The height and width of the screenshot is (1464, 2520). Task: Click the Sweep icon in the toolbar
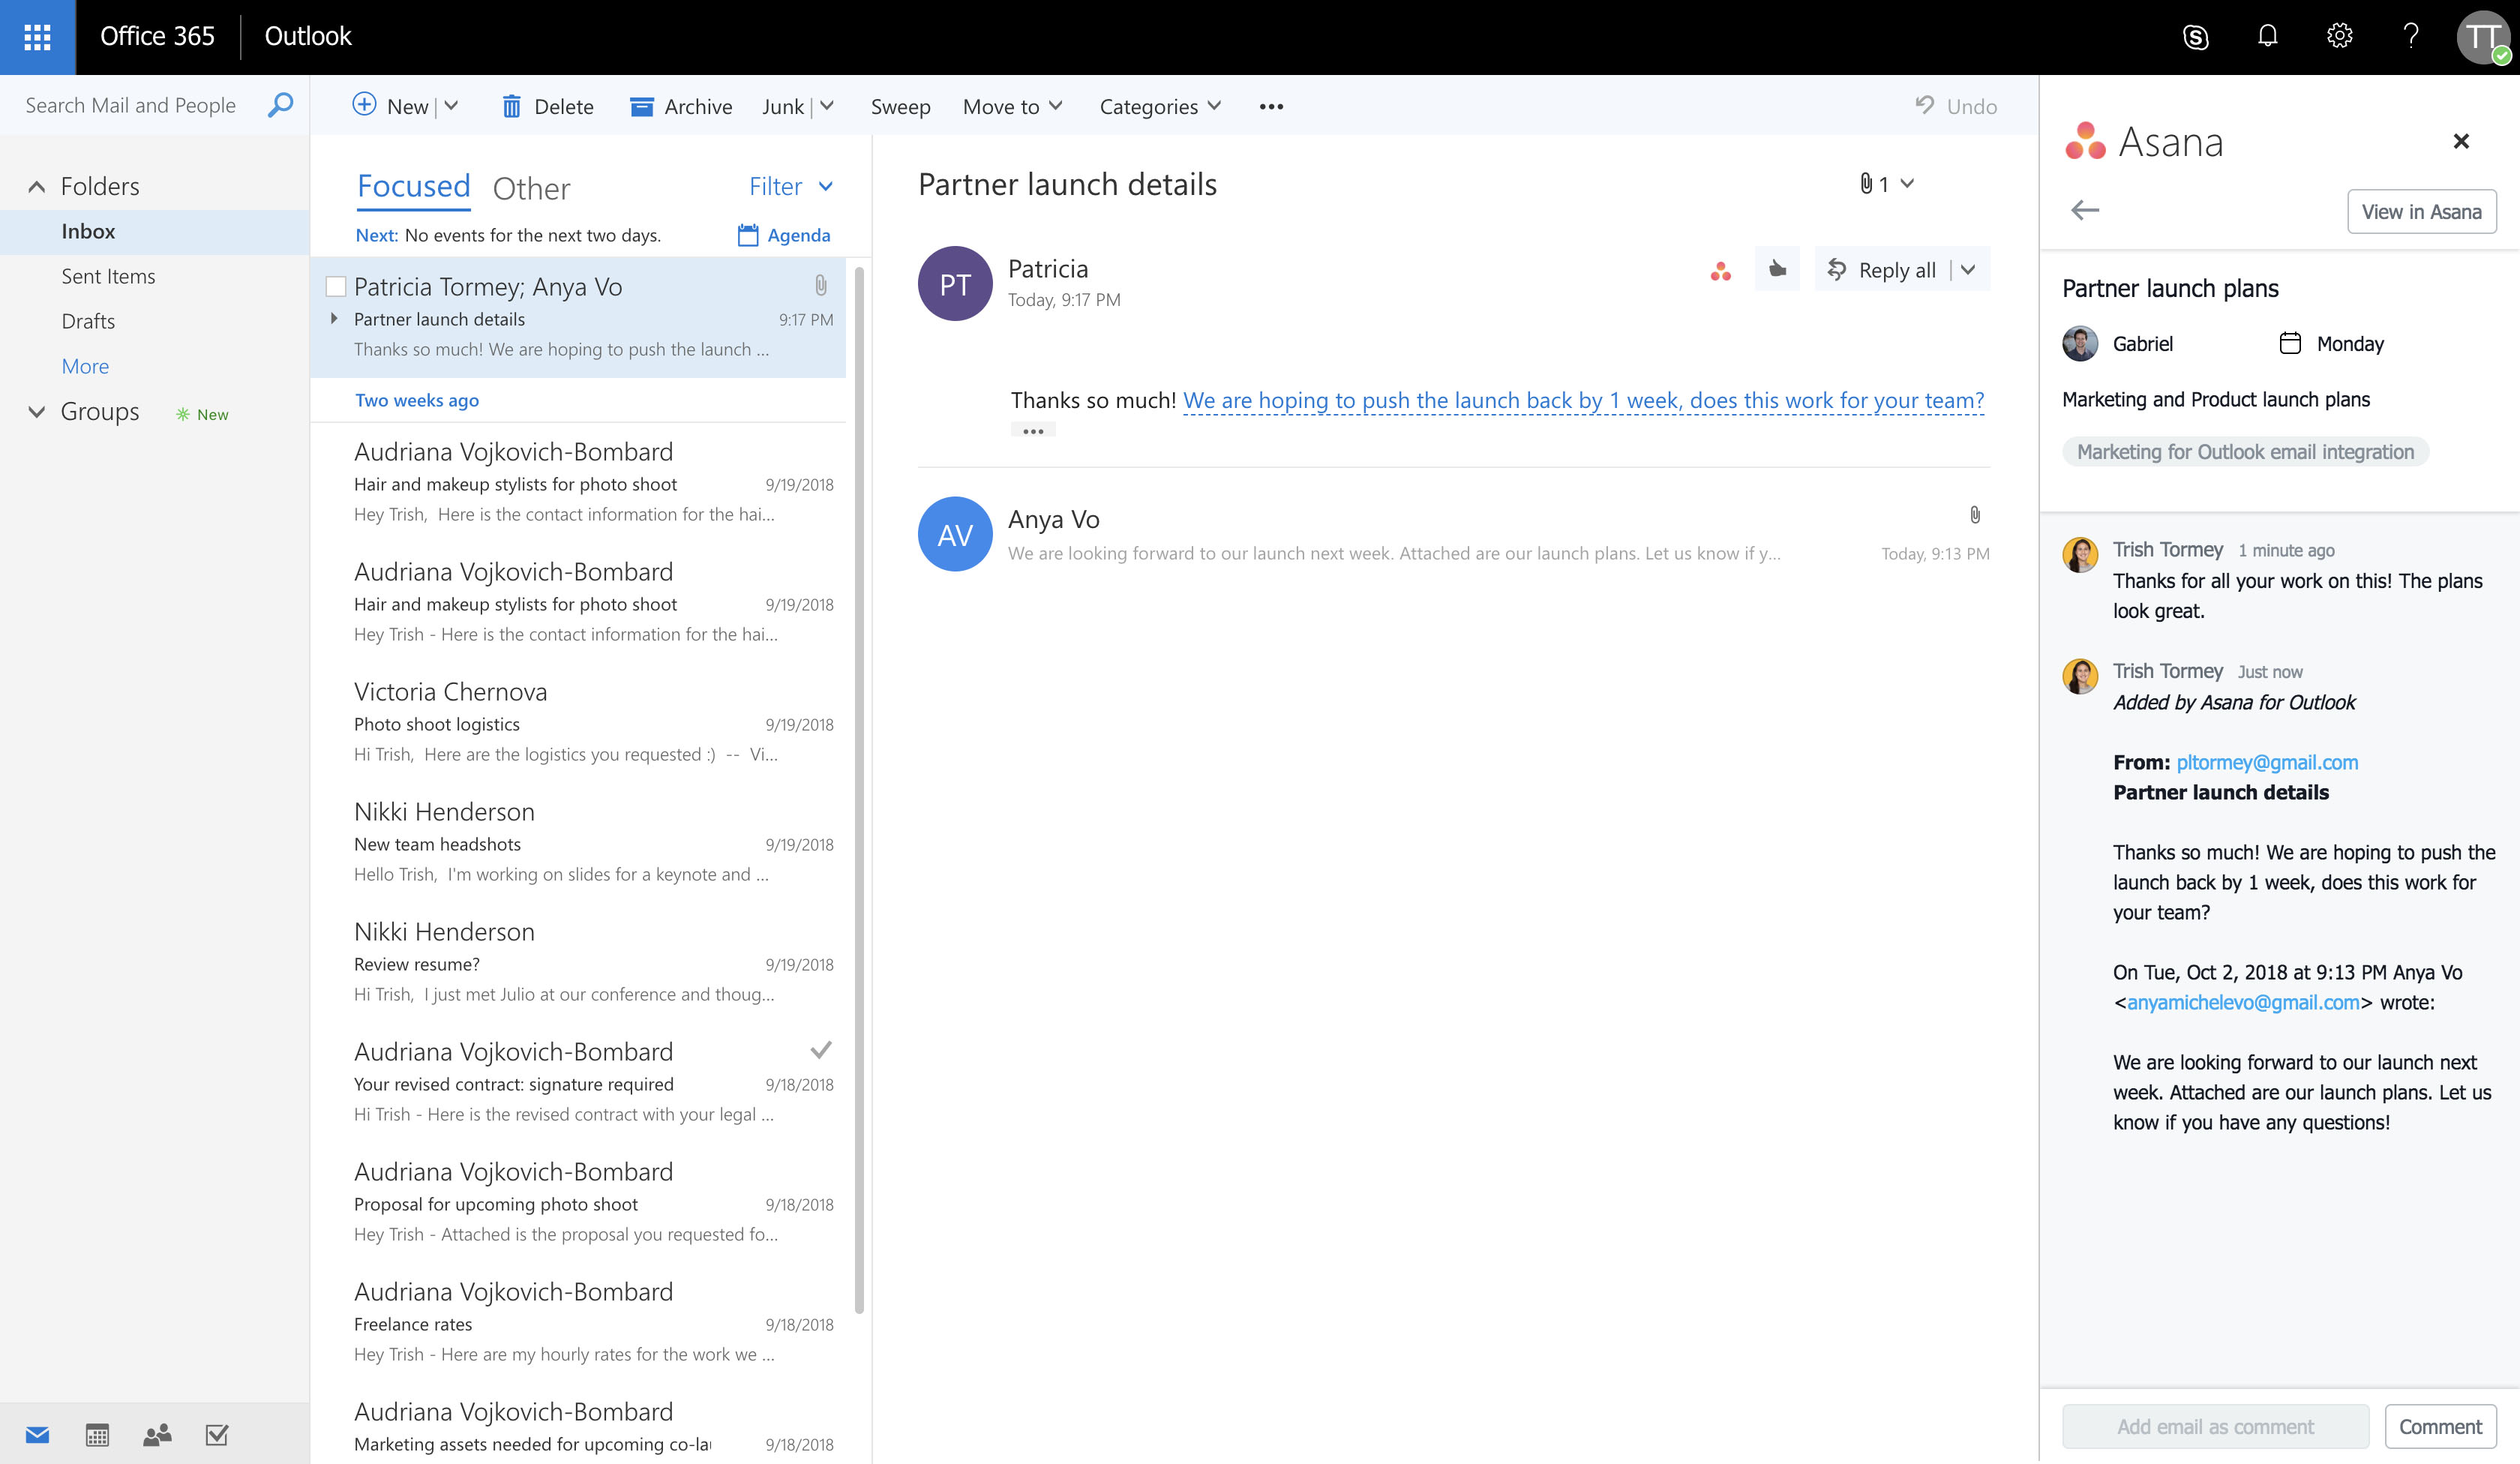tap(899, 106)
